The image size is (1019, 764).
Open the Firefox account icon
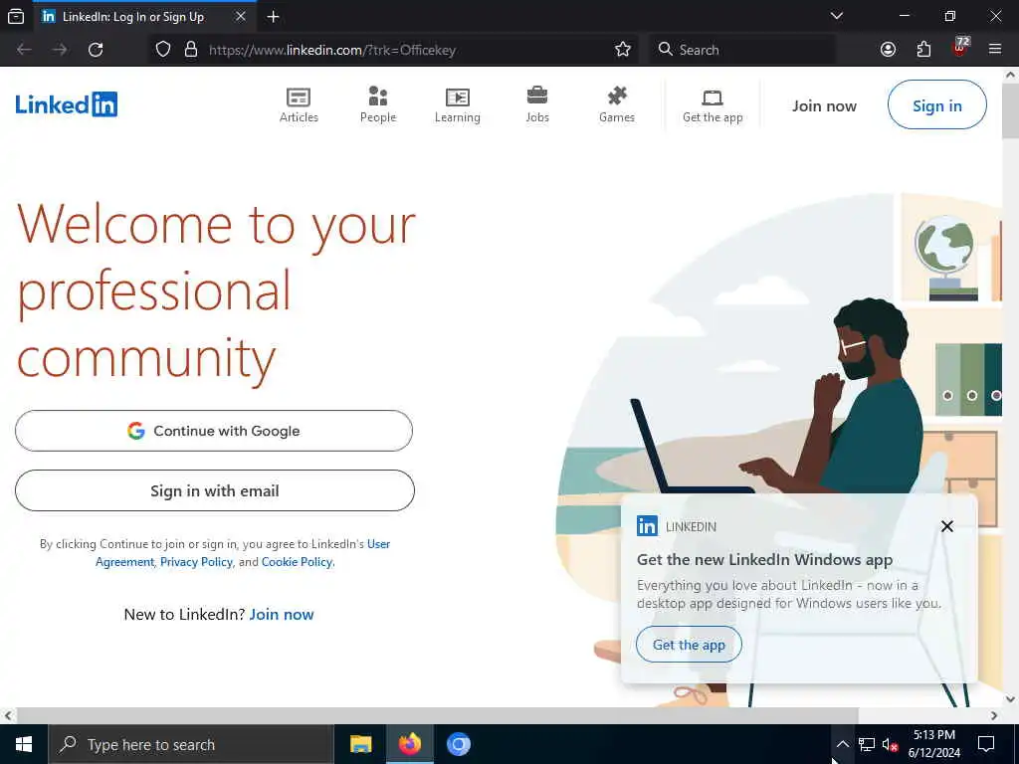tap(888, 50)
